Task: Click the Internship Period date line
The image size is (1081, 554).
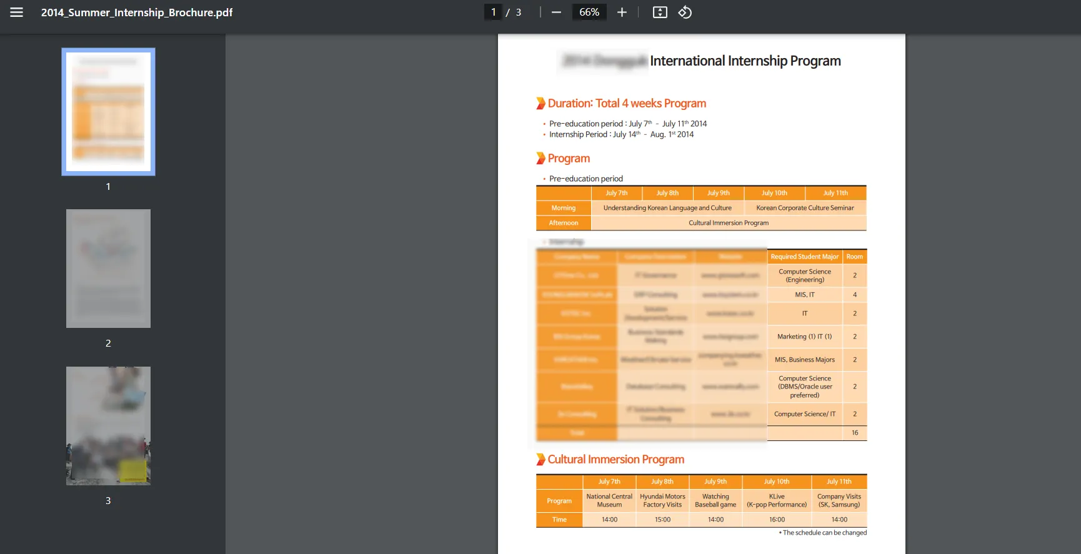Action: point(621,134)
